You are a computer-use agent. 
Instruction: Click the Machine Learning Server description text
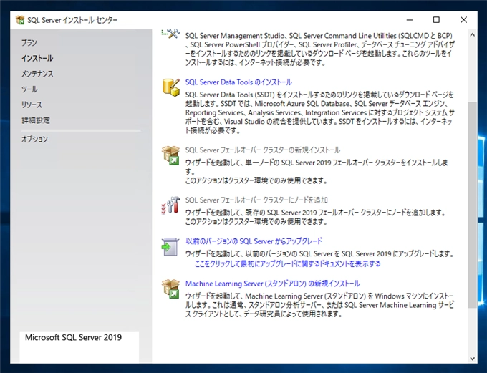[319, 305]
